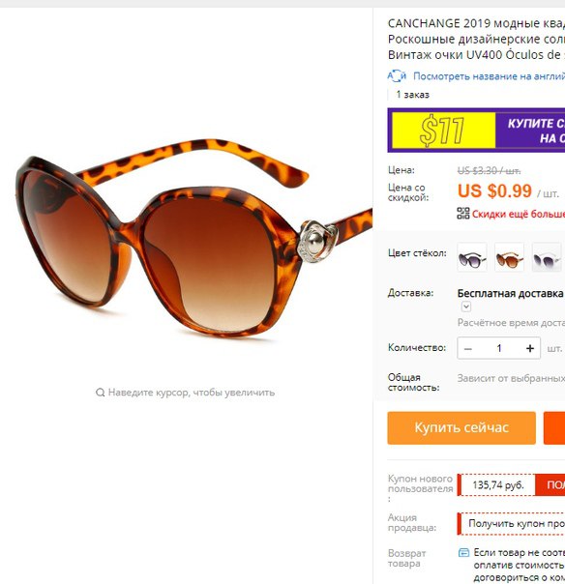This screenshot has height=584, width=565.
Task: Click the return policy icon beside Возврат товара
Action: tap(463, 552)
